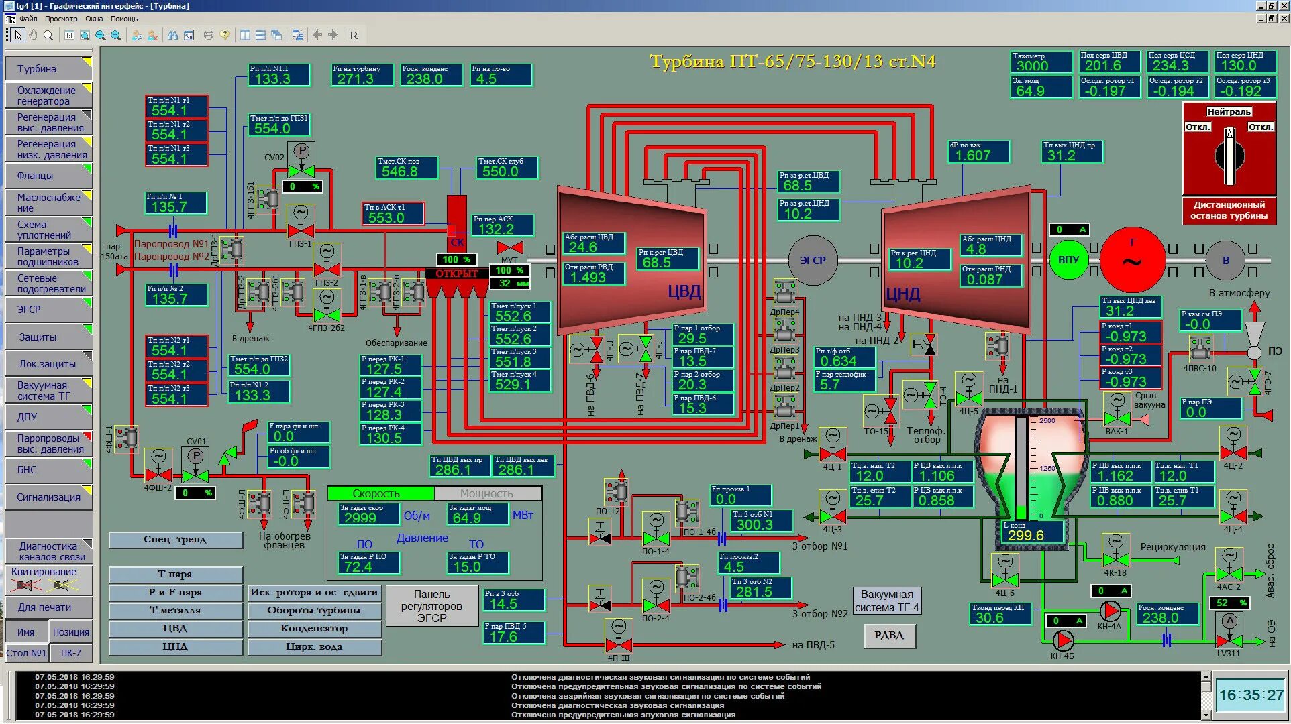Click the zoom out magnifier icon
1291x724 pixels.
(101, 35)
